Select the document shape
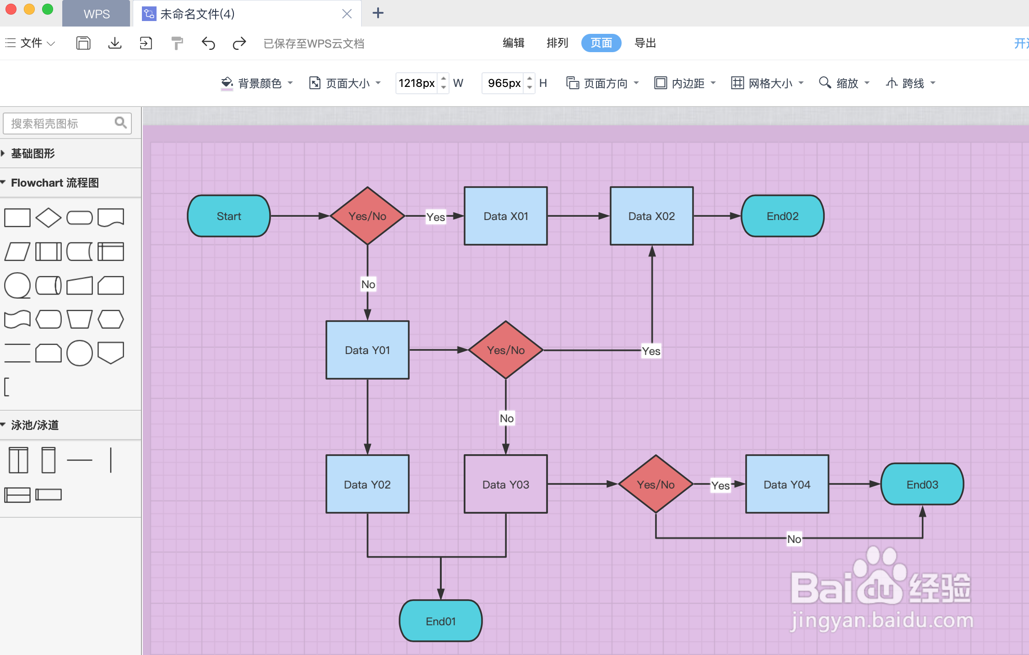Viewport: 1029px width, 655px height. pos(111,218)
